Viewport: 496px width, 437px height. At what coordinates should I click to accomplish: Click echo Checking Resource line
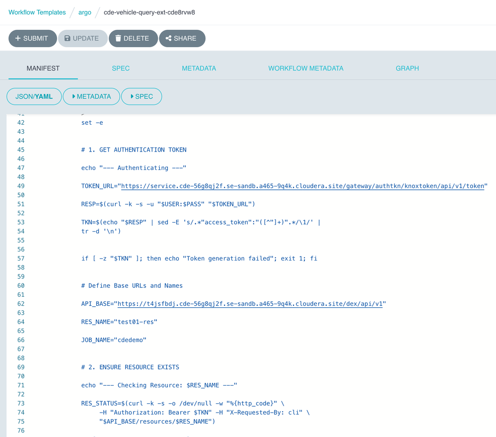159,385
